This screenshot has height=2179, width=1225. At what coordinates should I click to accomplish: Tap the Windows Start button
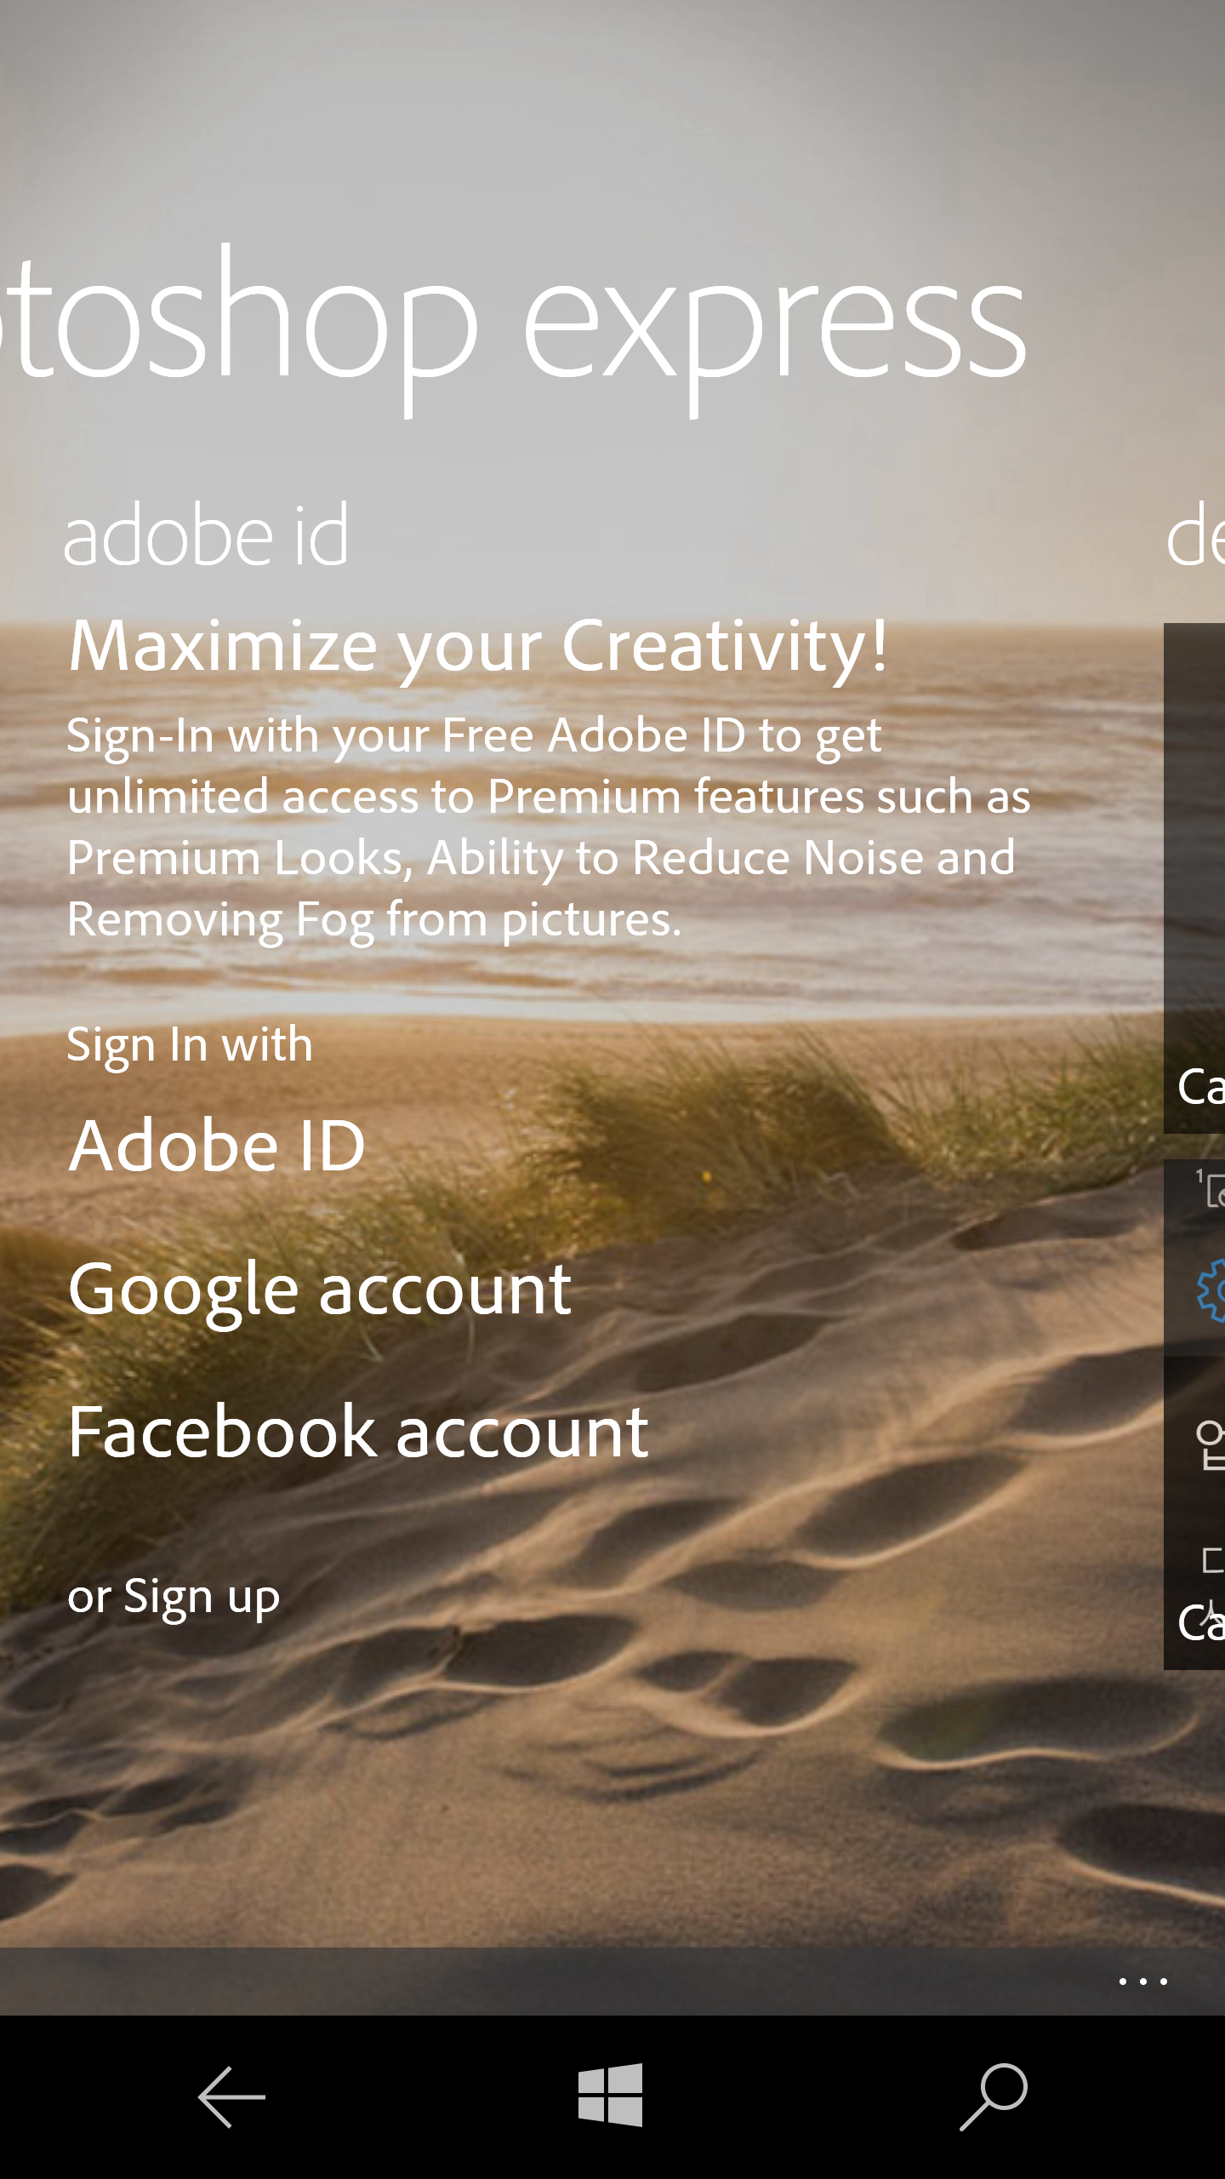coord(610,2095)
